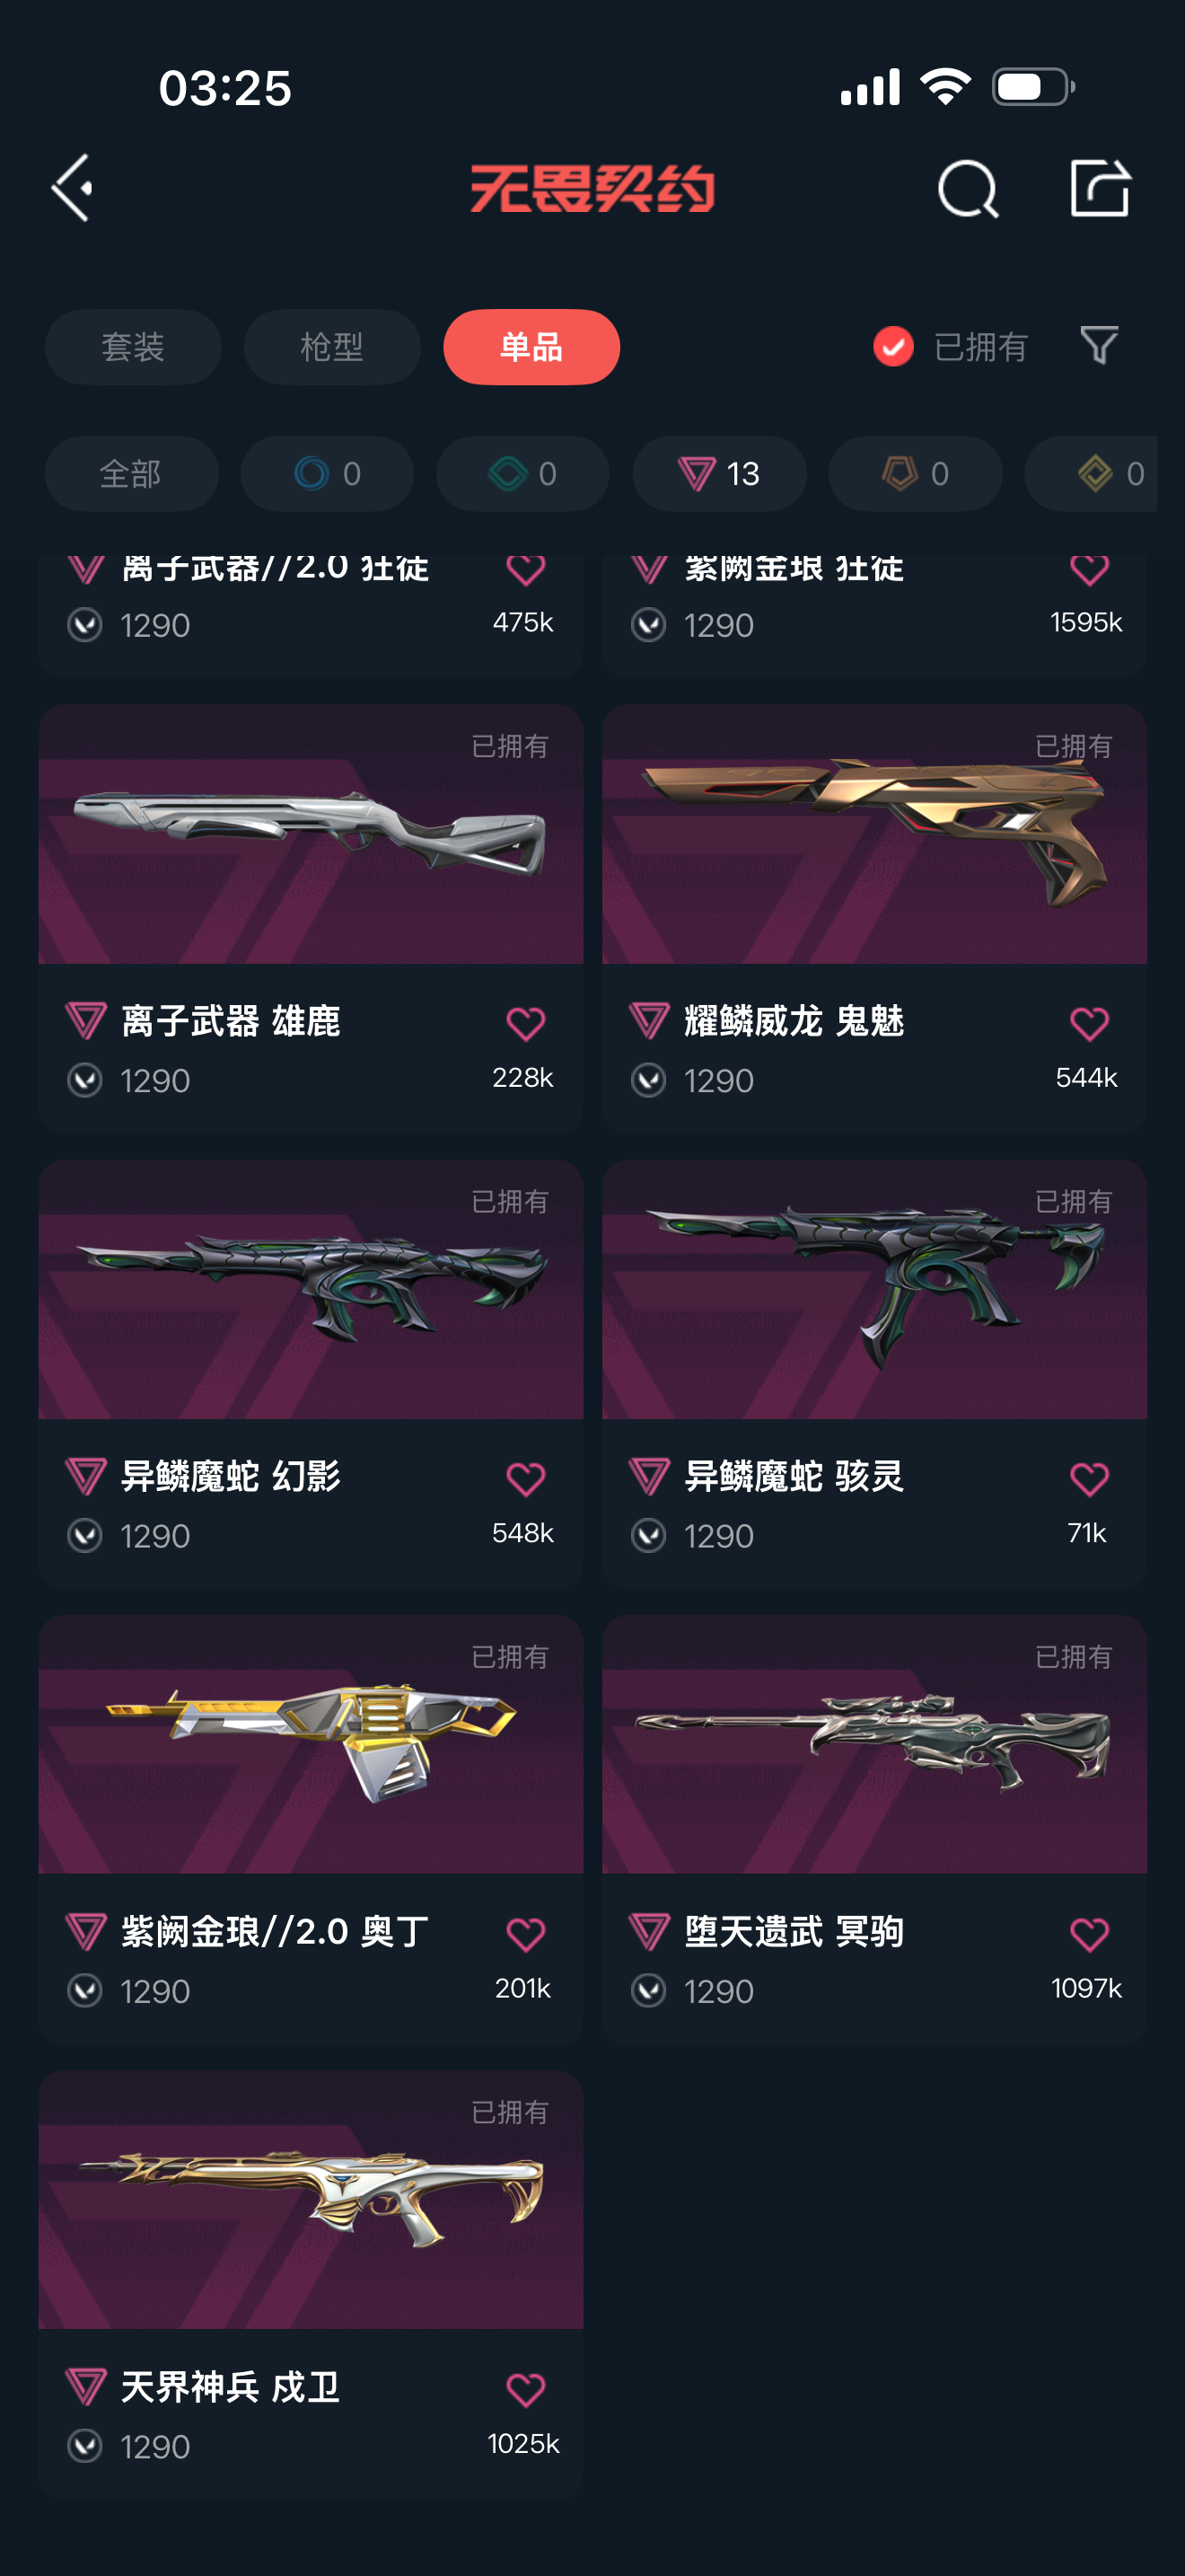Viewport: 1185px width, 2576px height.
Task: Filter by green diamond tier 0
Action: (522, 474)
